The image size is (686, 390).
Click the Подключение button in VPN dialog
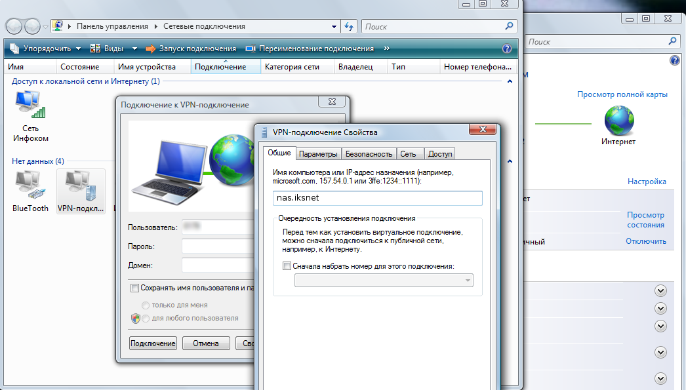pos(153,343)
